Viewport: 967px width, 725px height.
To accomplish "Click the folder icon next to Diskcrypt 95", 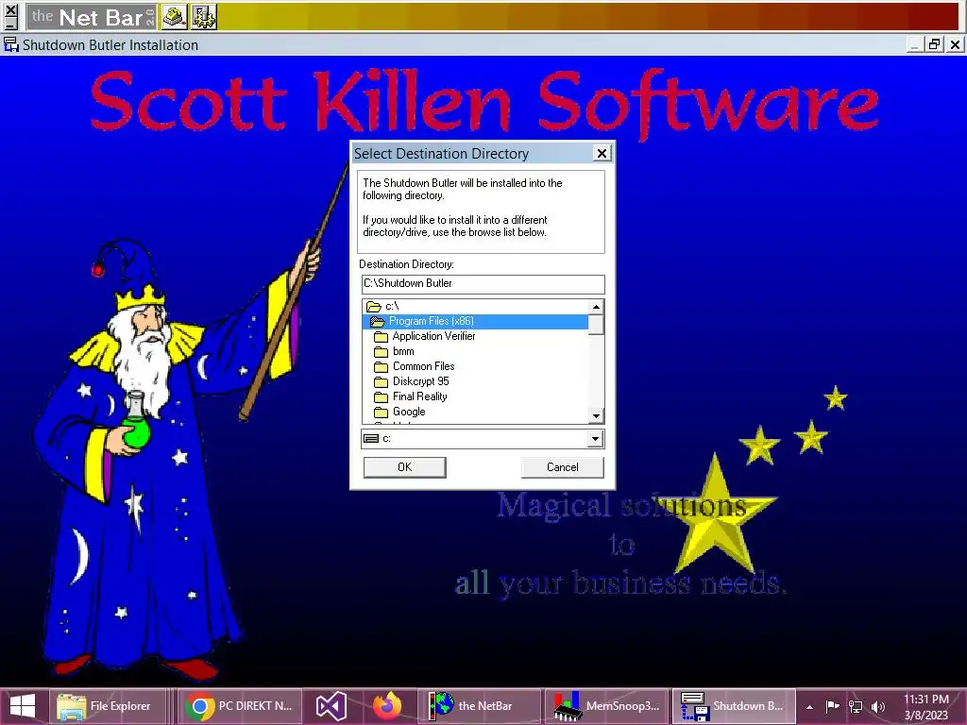I will tap(382, 381).
